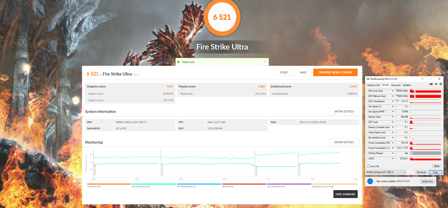The width and height of the screenshot is (448, 208).
Task: Click the Reset button in GPU-Z
Action: click(436, 166)
